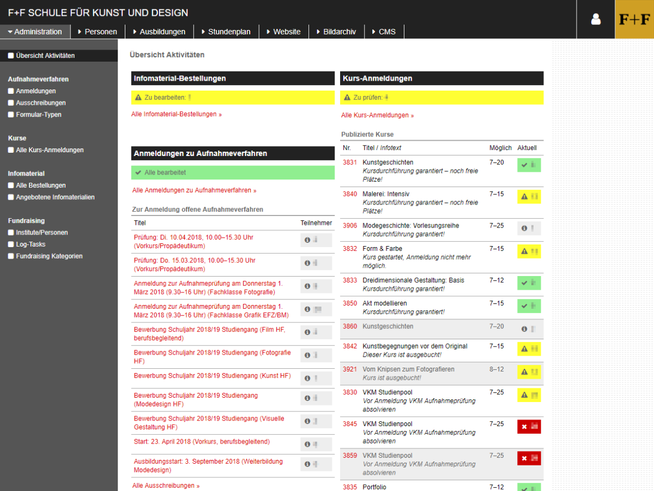Click participant badge for Fachklasse Fotografie

click(316, 286)
